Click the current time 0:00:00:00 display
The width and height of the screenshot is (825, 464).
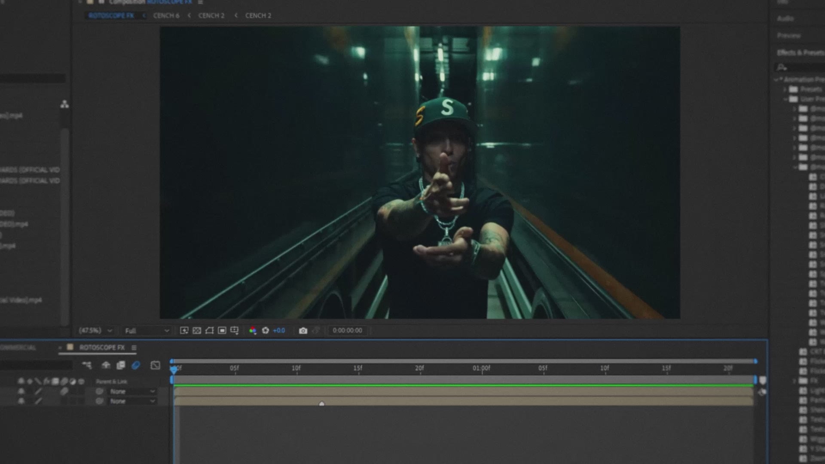(x=347, y=330)
